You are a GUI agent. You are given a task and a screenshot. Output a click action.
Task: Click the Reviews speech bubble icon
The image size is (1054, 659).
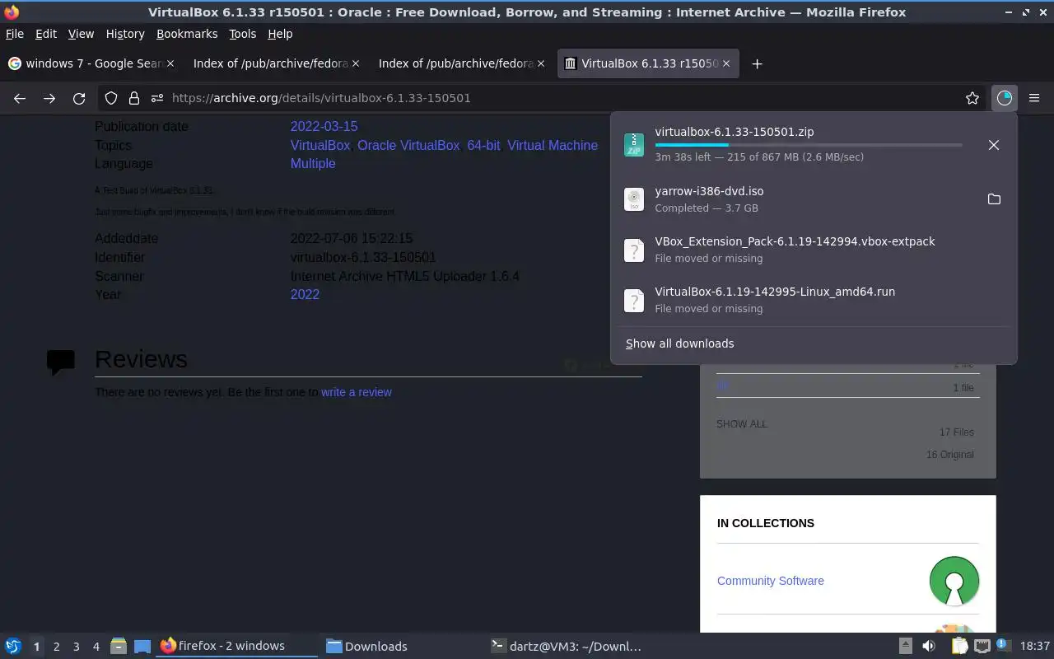click(61, 362)
